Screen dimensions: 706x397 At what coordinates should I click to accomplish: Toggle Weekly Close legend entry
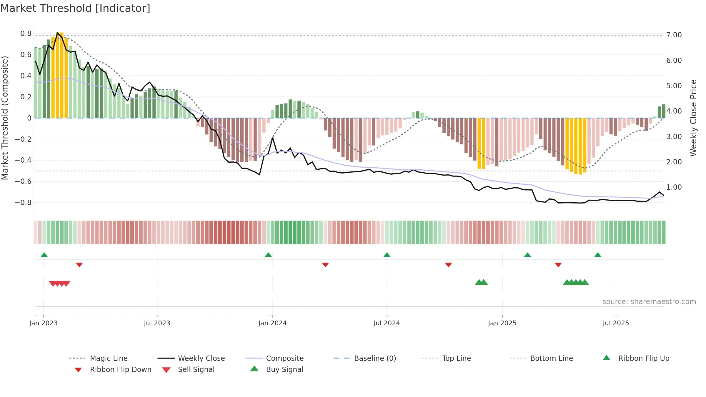click(x=191, y=358)
